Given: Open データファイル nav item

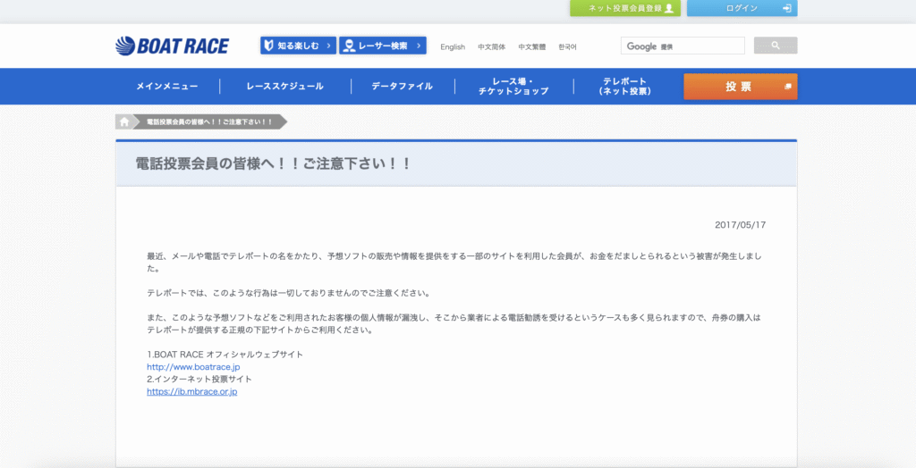Looking at the screenshot, I should [x=403, y=87].
